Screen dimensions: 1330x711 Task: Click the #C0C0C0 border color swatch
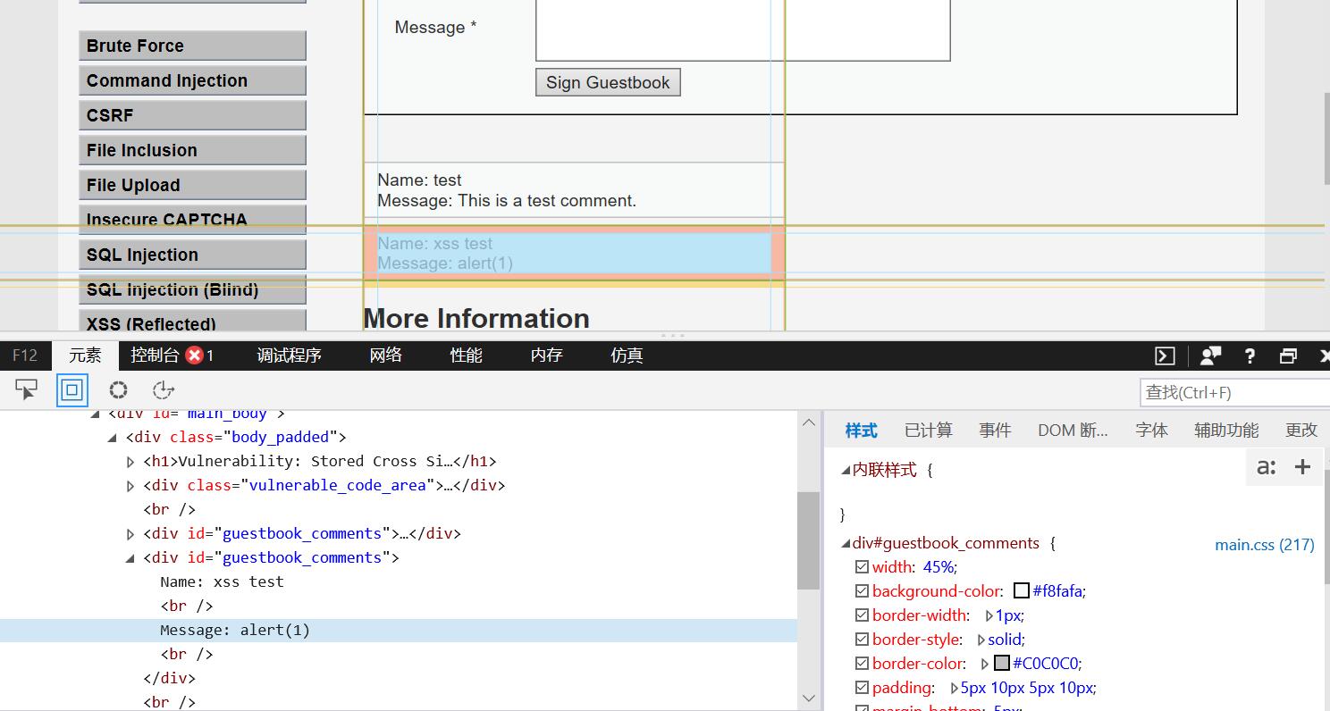click(1002, 664)
